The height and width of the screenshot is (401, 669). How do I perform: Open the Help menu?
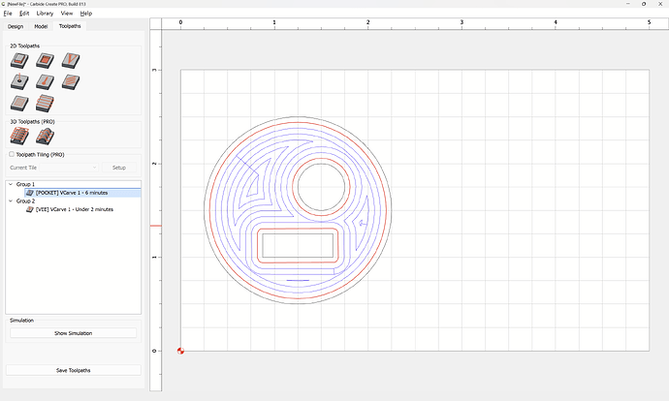coord(86,14)
